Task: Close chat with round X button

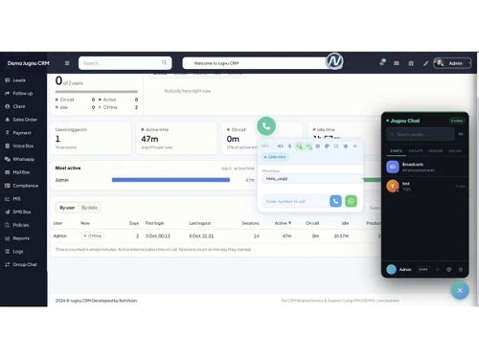Action: [460, 290]
